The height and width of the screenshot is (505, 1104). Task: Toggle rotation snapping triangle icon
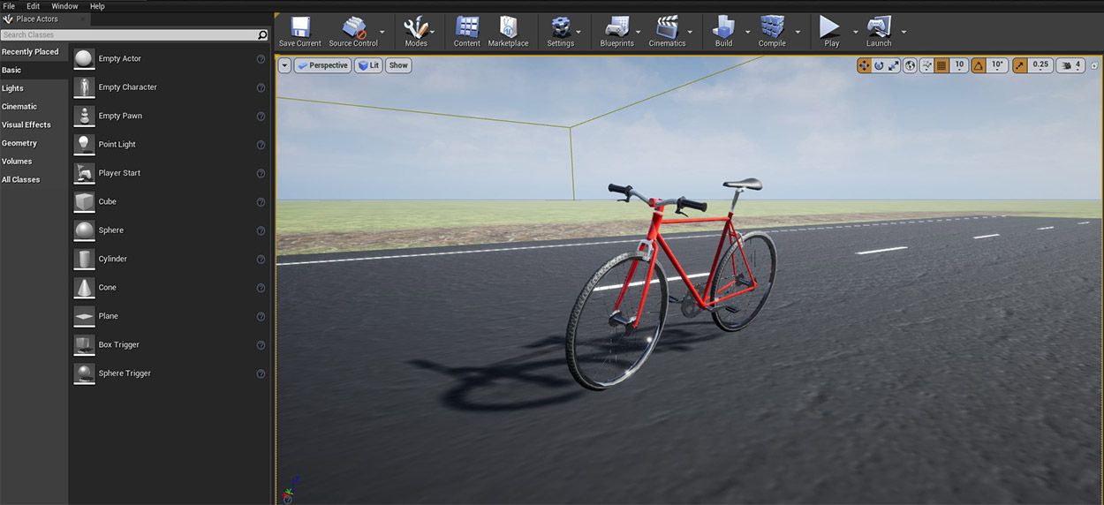tap(979, 65)
